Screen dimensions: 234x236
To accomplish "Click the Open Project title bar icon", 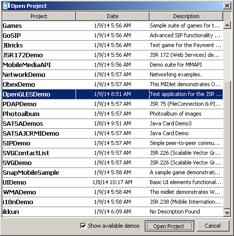I will point(6,6).
